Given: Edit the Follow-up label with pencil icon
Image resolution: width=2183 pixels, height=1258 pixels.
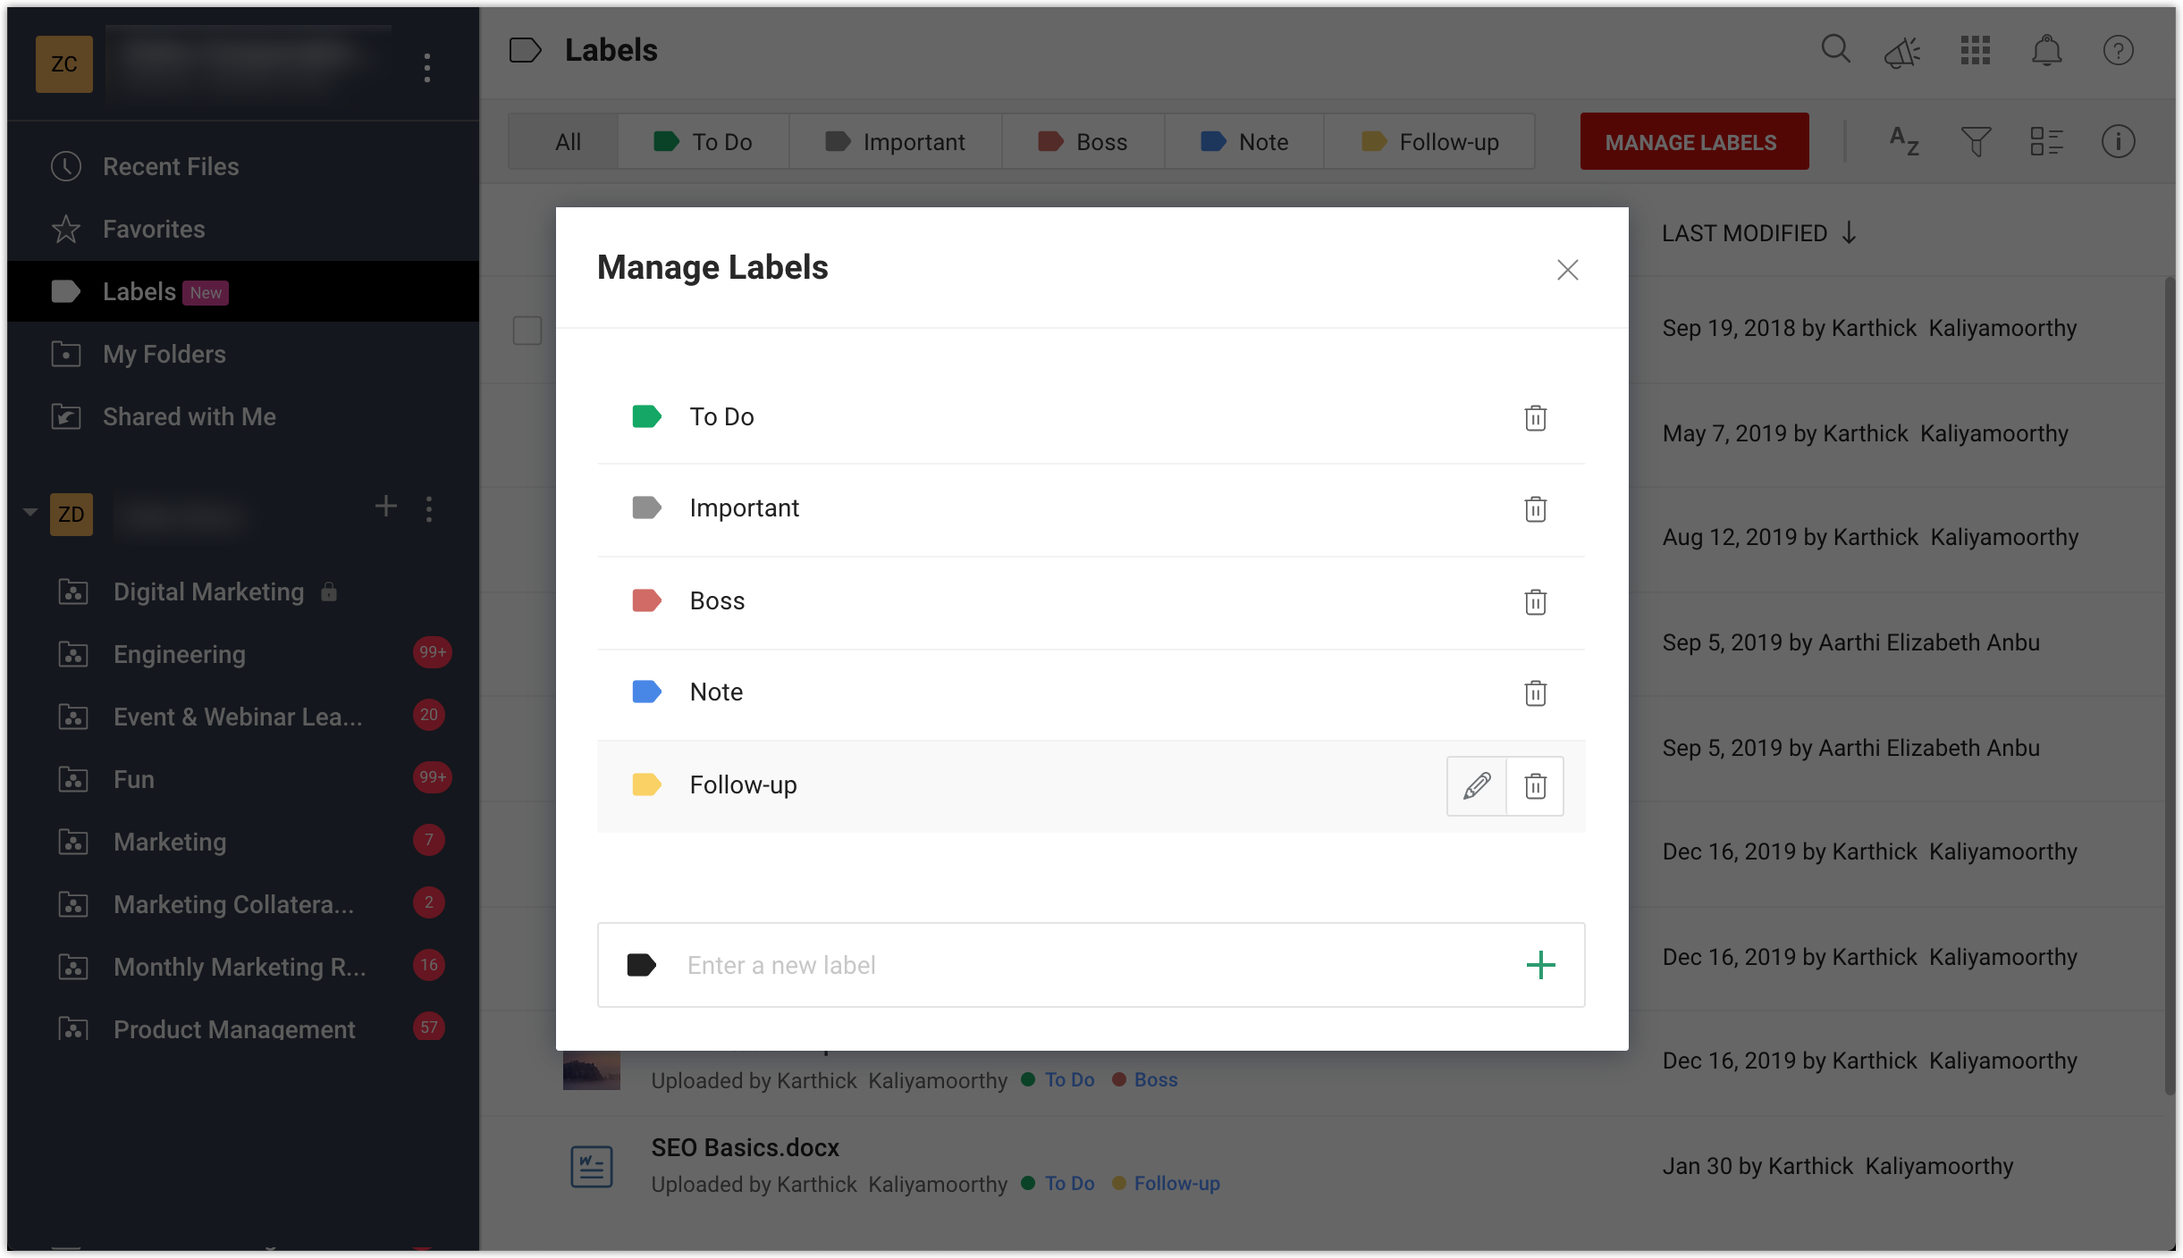Looking at the screenshot, I should pyautogui.click(x=1476, y=785).
